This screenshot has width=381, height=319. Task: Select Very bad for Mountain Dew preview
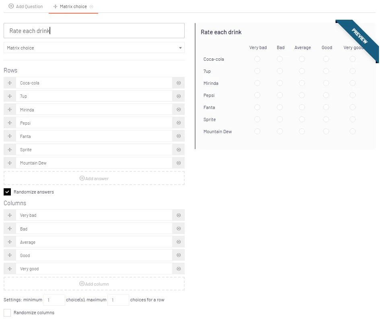click(257, 132)
